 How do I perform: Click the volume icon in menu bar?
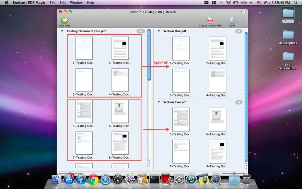click(251, 3)
